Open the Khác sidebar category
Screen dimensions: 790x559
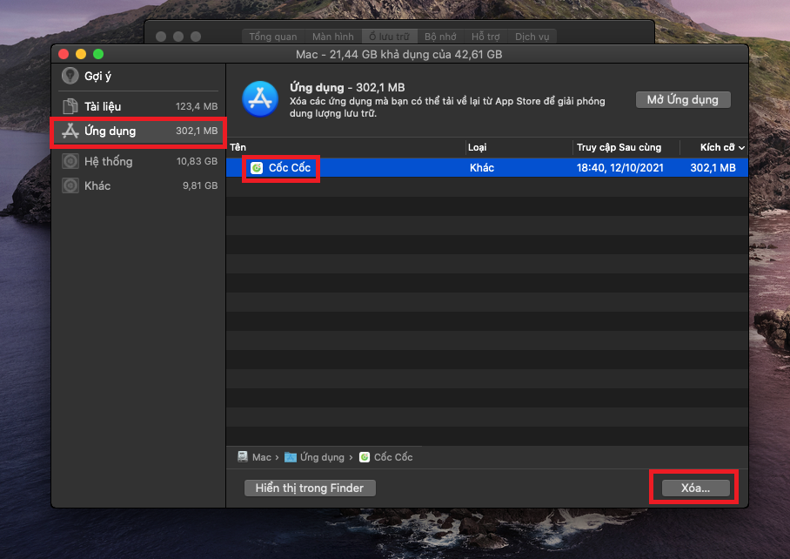pos(139,186)
